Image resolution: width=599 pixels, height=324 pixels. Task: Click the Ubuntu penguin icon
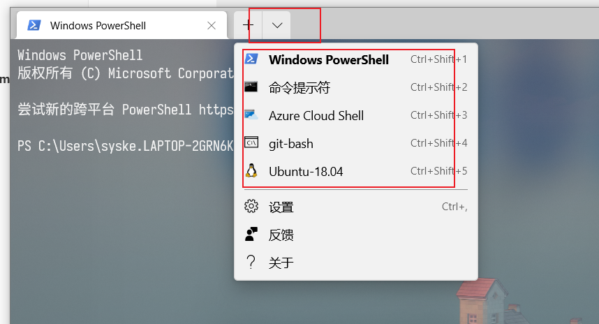click(251, 170)
